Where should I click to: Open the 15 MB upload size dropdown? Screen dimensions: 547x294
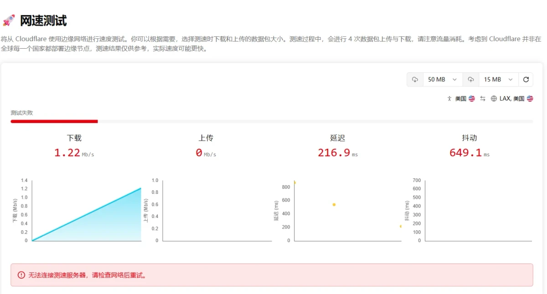499,80
